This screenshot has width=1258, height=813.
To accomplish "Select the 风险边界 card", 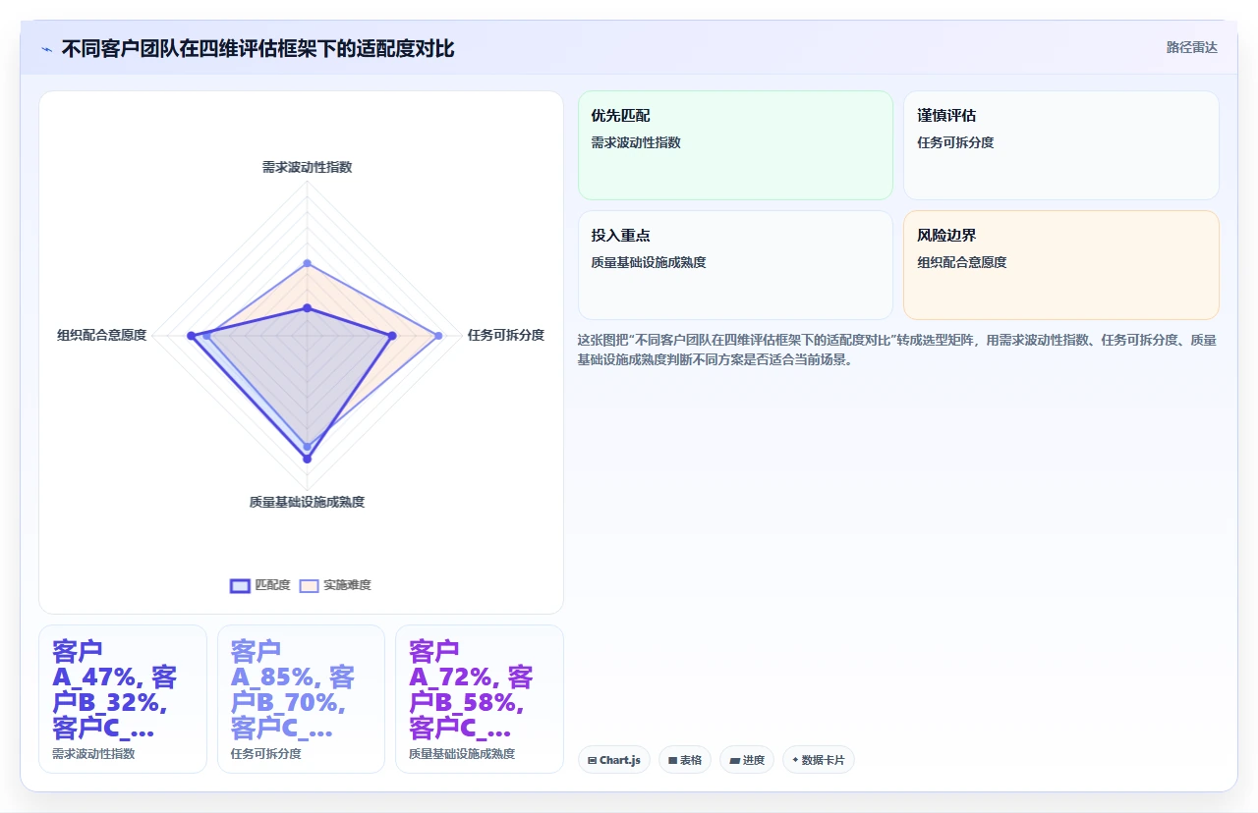I will pyautogui.click(x=1061, y=265).
